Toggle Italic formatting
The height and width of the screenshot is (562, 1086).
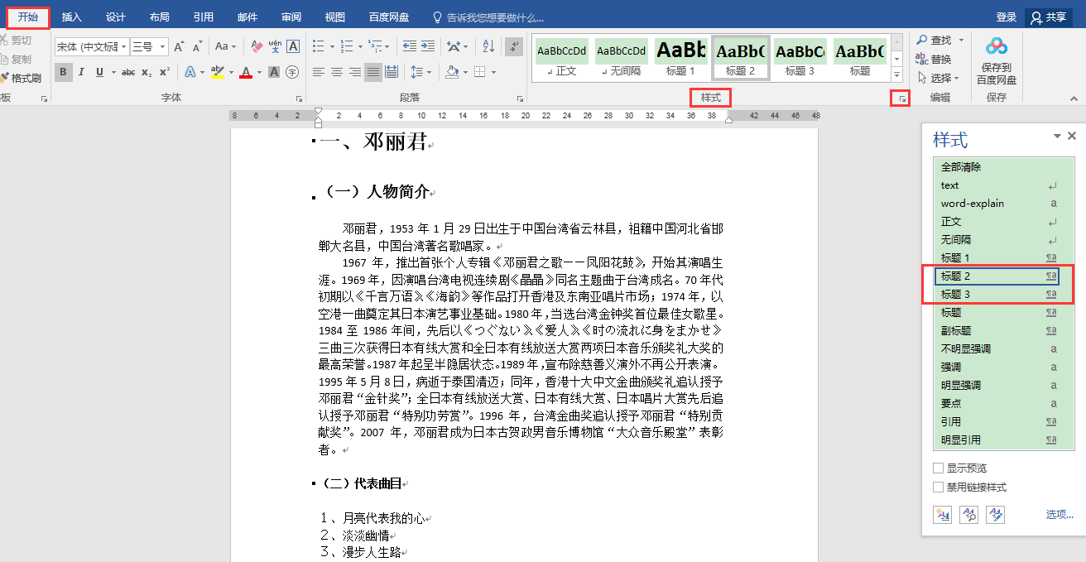point(82,72)
